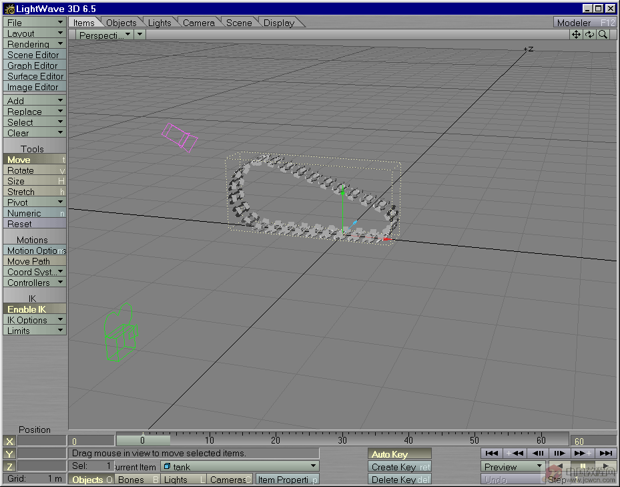
Task: Go to previous keyframe button
Action: [515, 453]
